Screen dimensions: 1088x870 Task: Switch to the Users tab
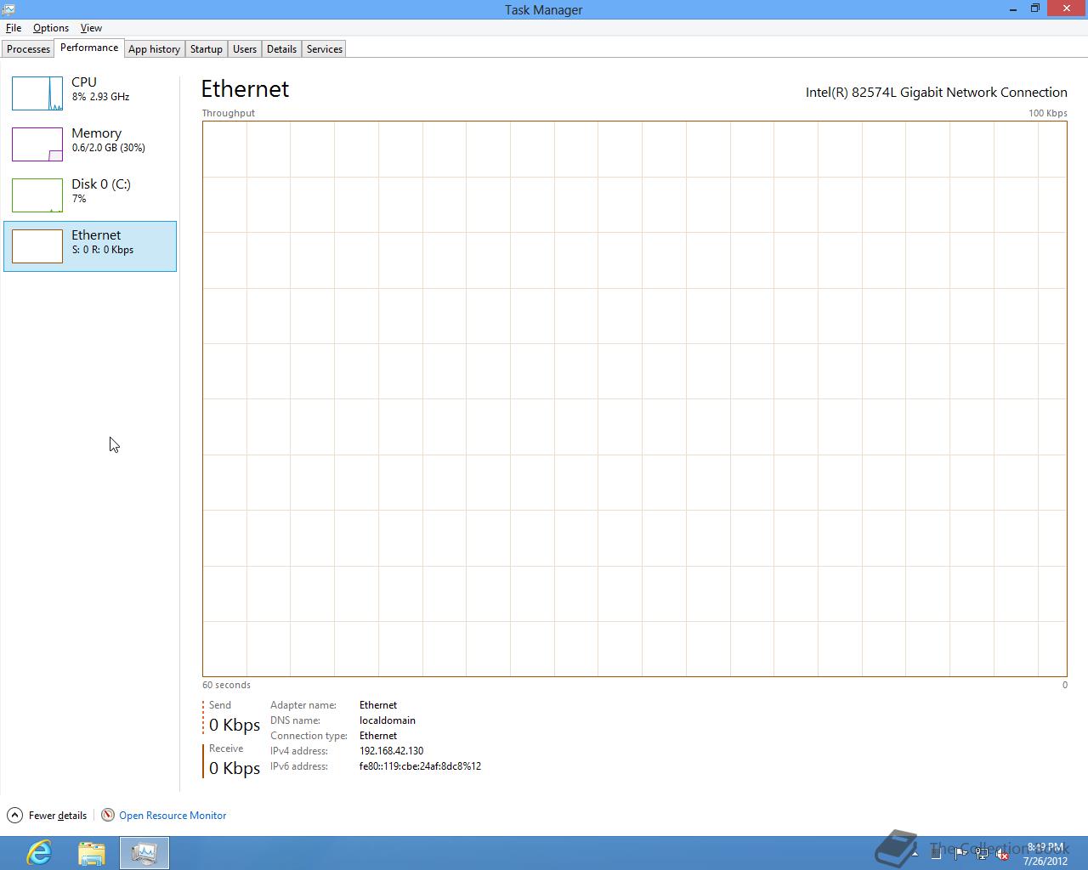245,49
